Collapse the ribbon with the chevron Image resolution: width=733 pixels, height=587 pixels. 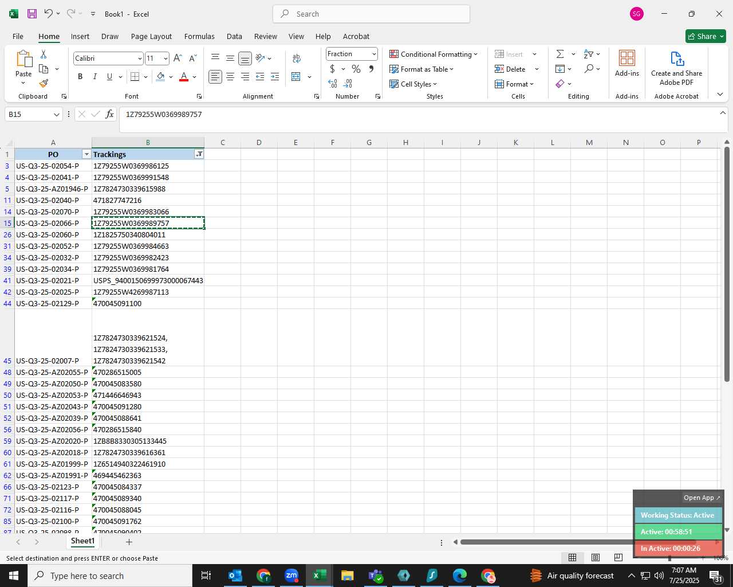(720, 95)
